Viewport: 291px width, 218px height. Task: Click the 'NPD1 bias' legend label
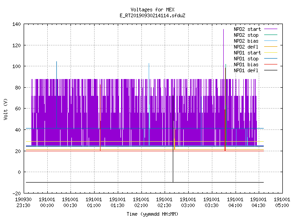246,64
